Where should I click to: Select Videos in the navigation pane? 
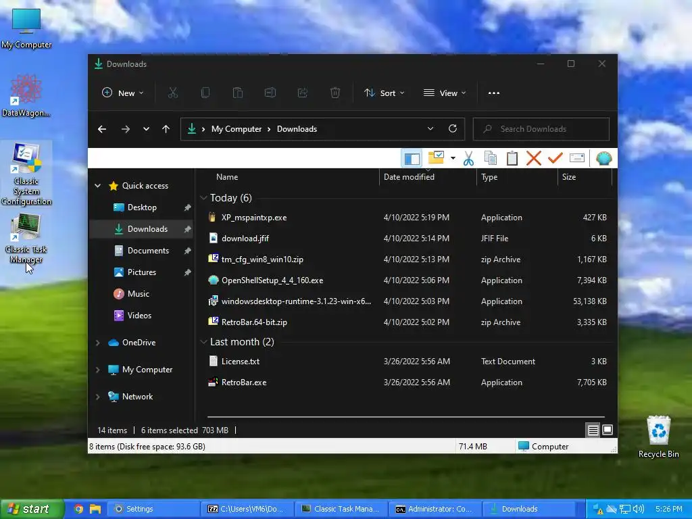point(141,316)
